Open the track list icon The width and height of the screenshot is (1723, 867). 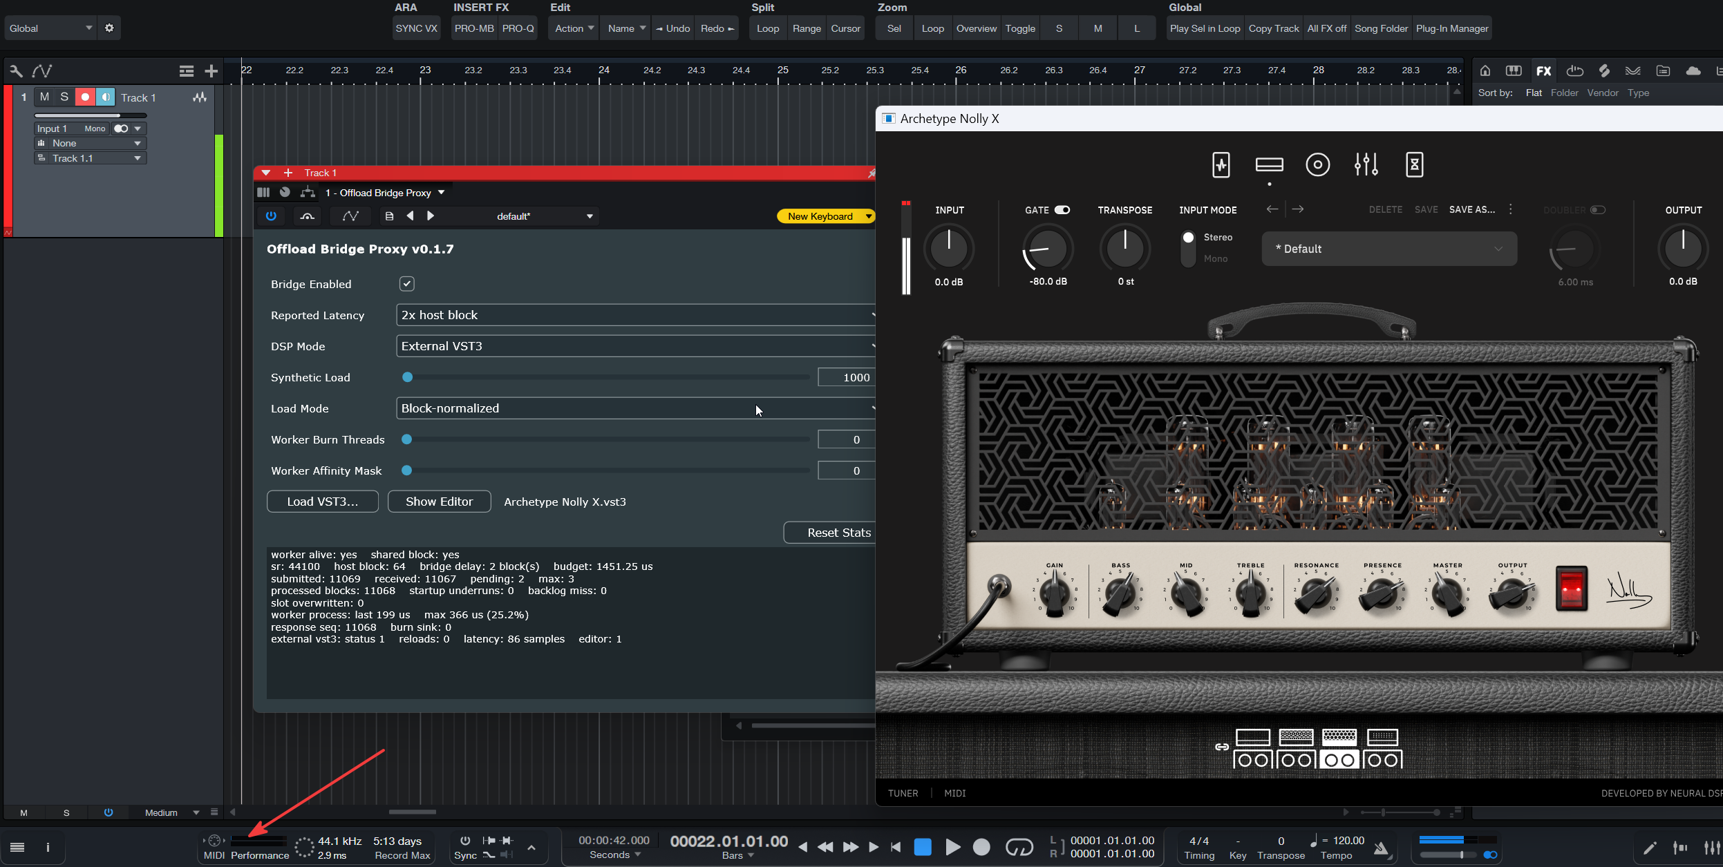click(x=186, y=70)
